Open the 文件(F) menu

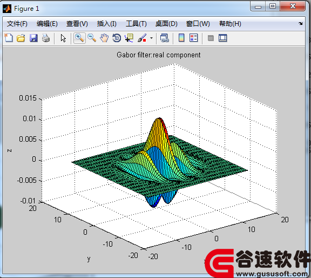coord(17,24)
